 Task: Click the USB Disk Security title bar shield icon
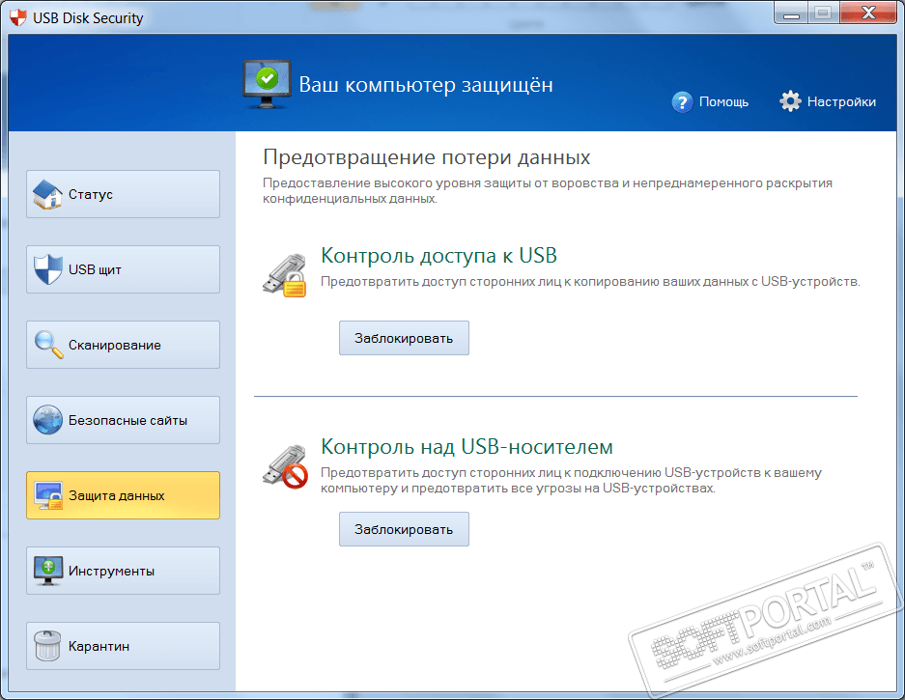tap(18, 18)
